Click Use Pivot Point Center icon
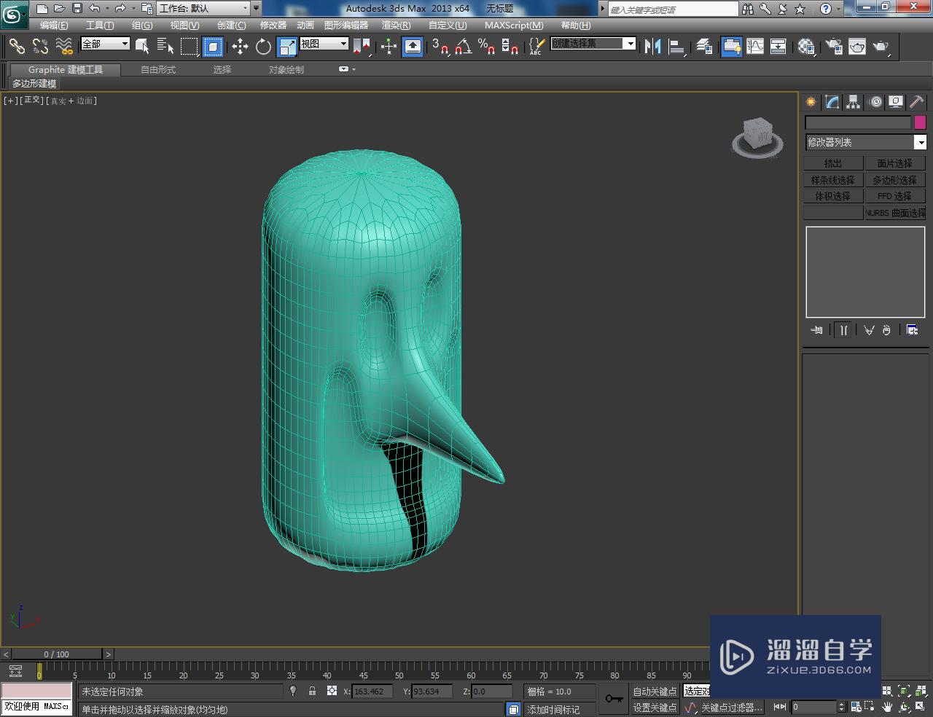Screen dimensions: 933x717 point(362,47)
